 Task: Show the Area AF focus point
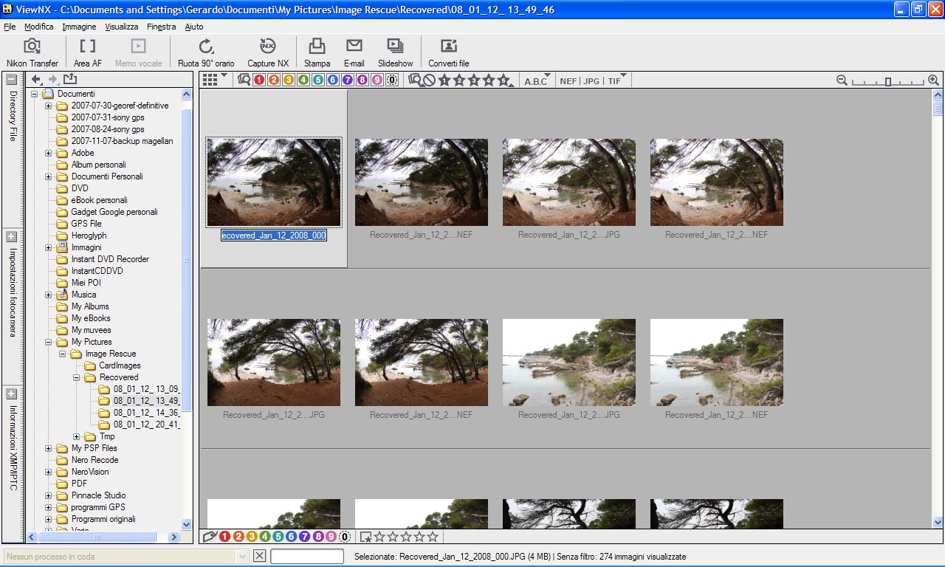[x=88, y=52]
